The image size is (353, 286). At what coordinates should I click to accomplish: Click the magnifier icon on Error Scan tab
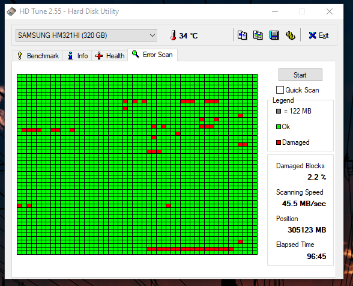coord(136,54)
